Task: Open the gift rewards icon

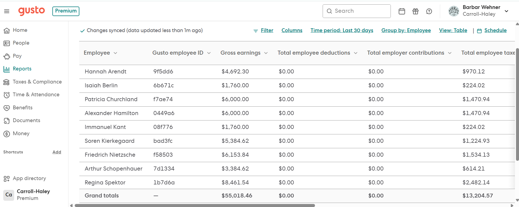Action: click(415, 11)
